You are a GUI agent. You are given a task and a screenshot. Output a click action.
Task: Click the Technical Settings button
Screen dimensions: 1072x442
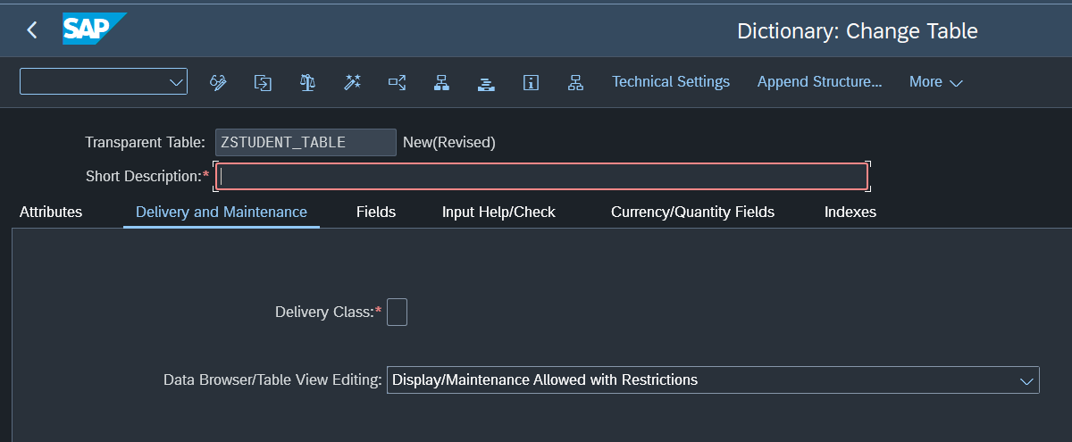[670, 82]
